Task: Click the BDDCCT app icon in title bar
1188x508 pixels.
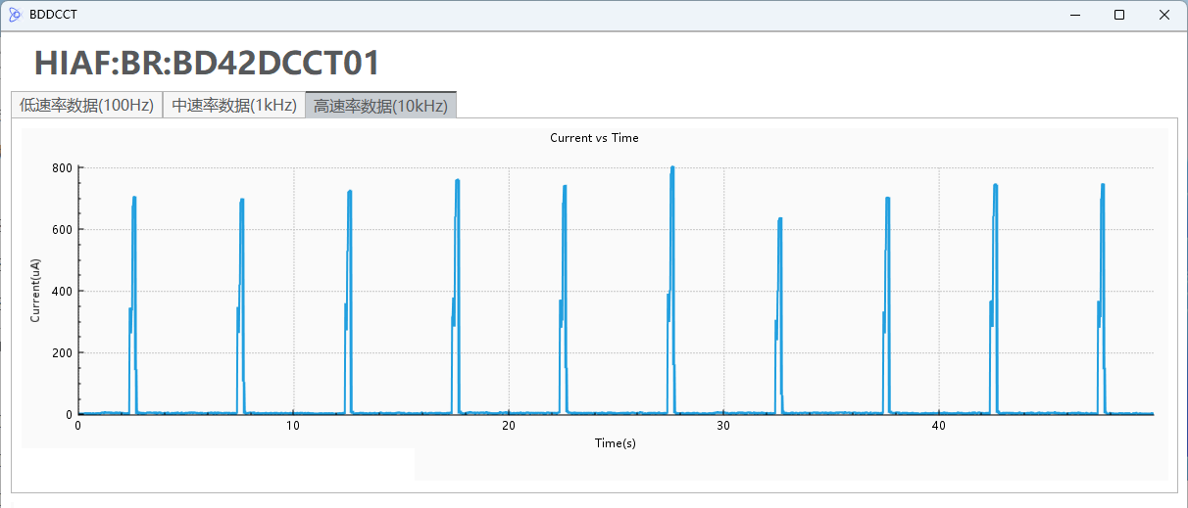Action: 15,15
